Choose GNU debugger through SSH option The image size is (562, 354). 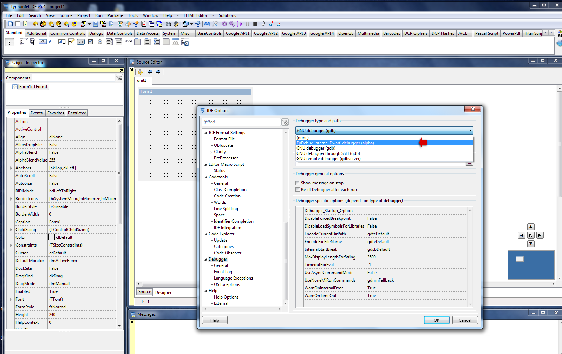click(384, 153)
